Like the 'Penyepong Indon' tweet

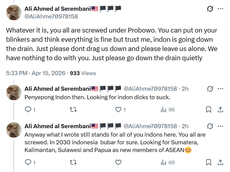(118, 110)
